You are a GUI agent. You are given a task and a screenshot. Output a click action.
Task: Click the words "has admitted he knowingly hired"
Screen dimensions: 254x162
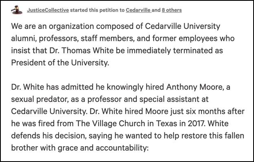(105, 87)
